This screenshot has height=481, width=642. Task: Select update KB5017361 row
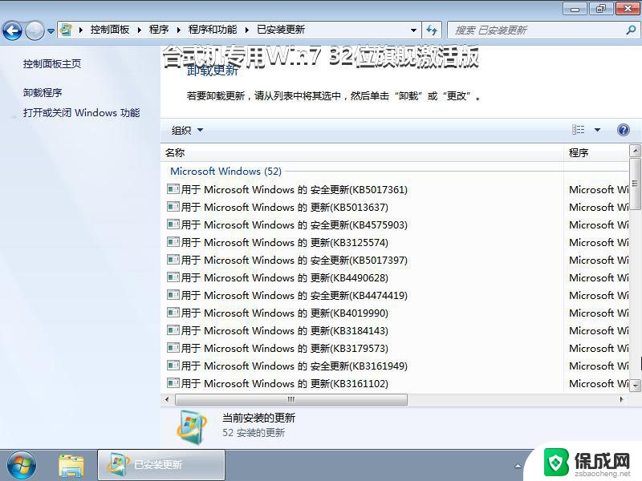(287, 189)
